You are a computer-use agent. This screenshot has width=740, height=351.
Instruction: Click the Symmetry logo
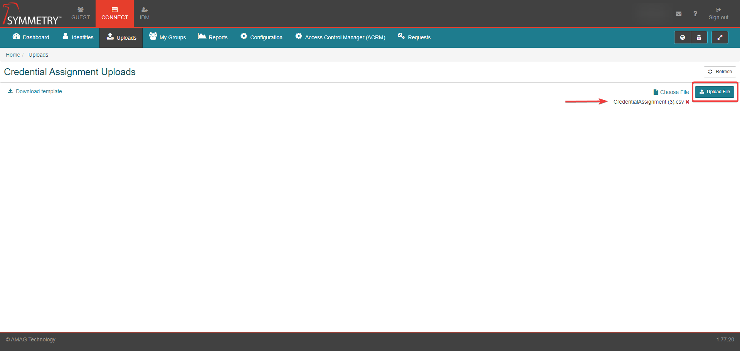click(x=32, y=14)
